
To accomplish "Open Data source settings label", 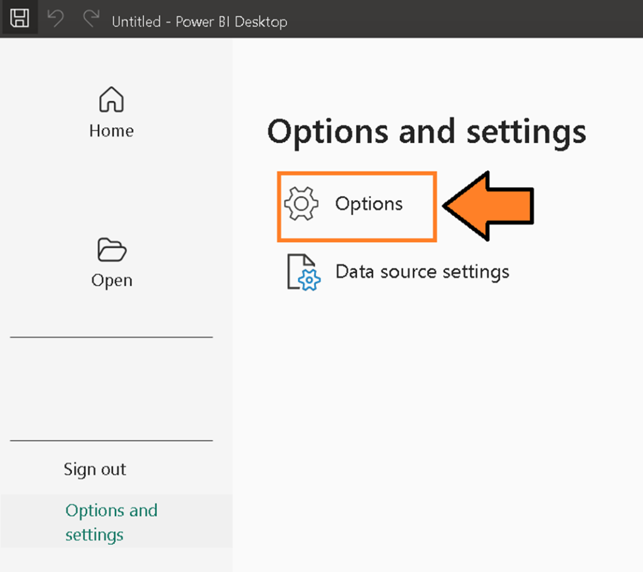I will [x=423, y=272].
